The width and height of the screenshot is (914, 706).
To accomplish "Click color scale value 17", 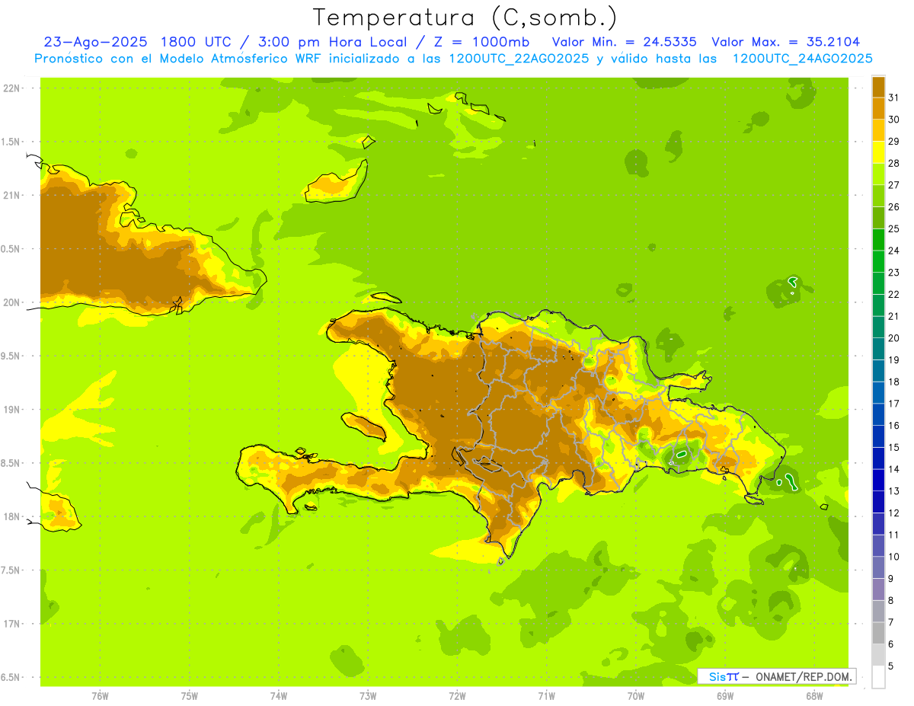I will click(x=893, y=404).
